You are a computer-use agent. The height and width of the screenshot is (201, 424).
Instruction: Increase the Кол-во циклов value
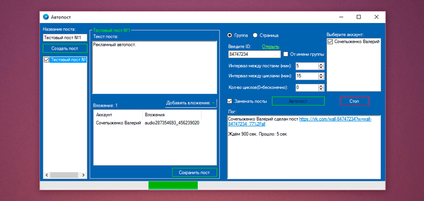(x=321, y=86)
